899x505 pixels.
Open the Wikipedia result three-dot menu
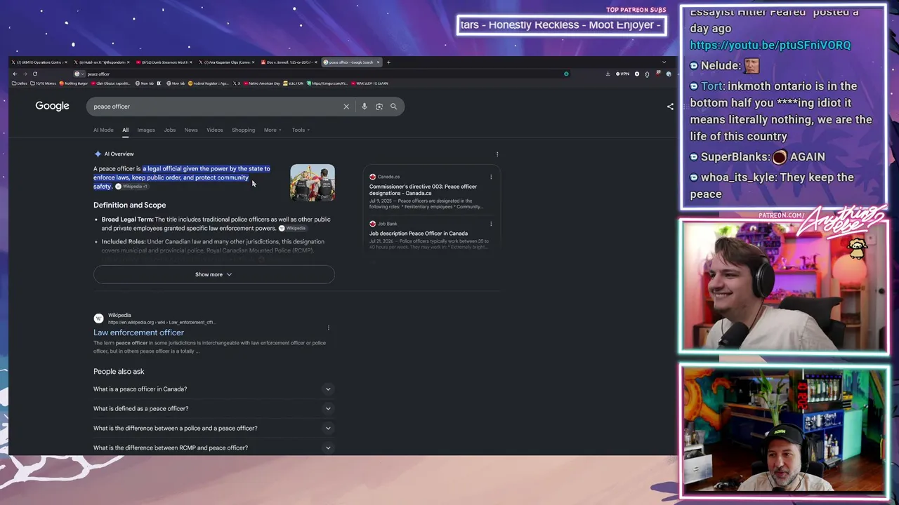click(x=328, y=328)
